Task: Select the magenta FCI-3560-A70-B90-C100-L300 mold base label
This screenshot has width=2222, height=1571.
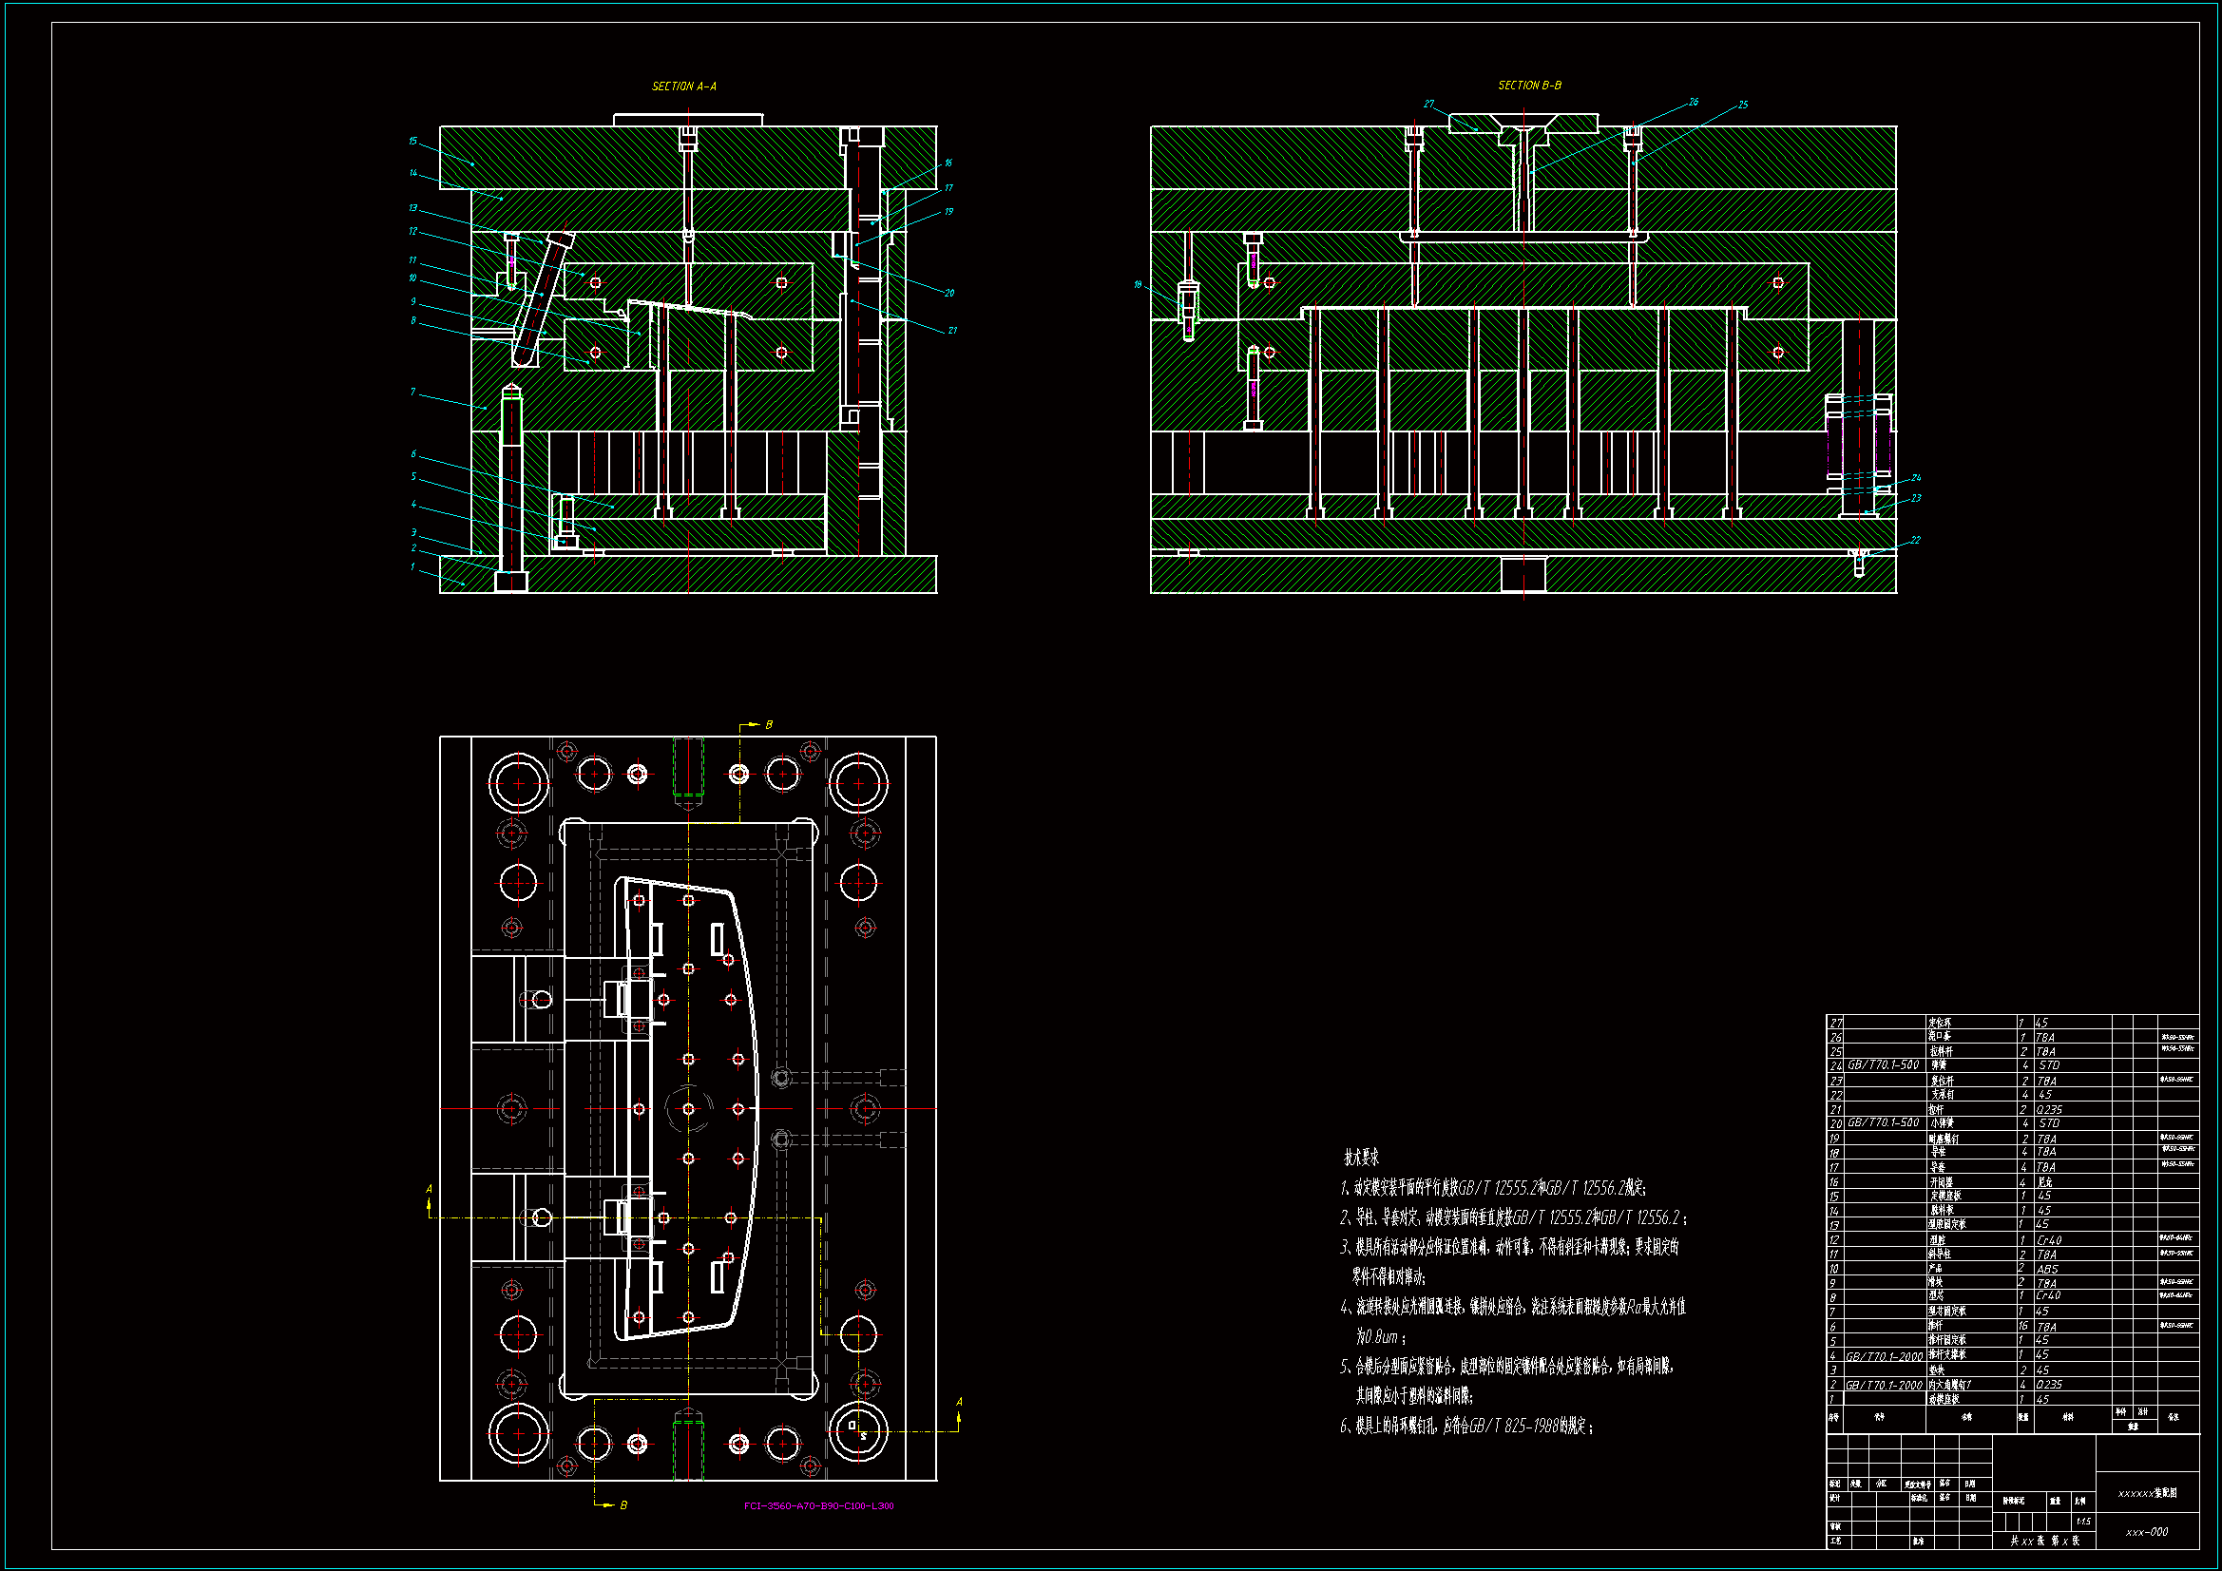Action: pyautogui.click(x=818, y=1505)
